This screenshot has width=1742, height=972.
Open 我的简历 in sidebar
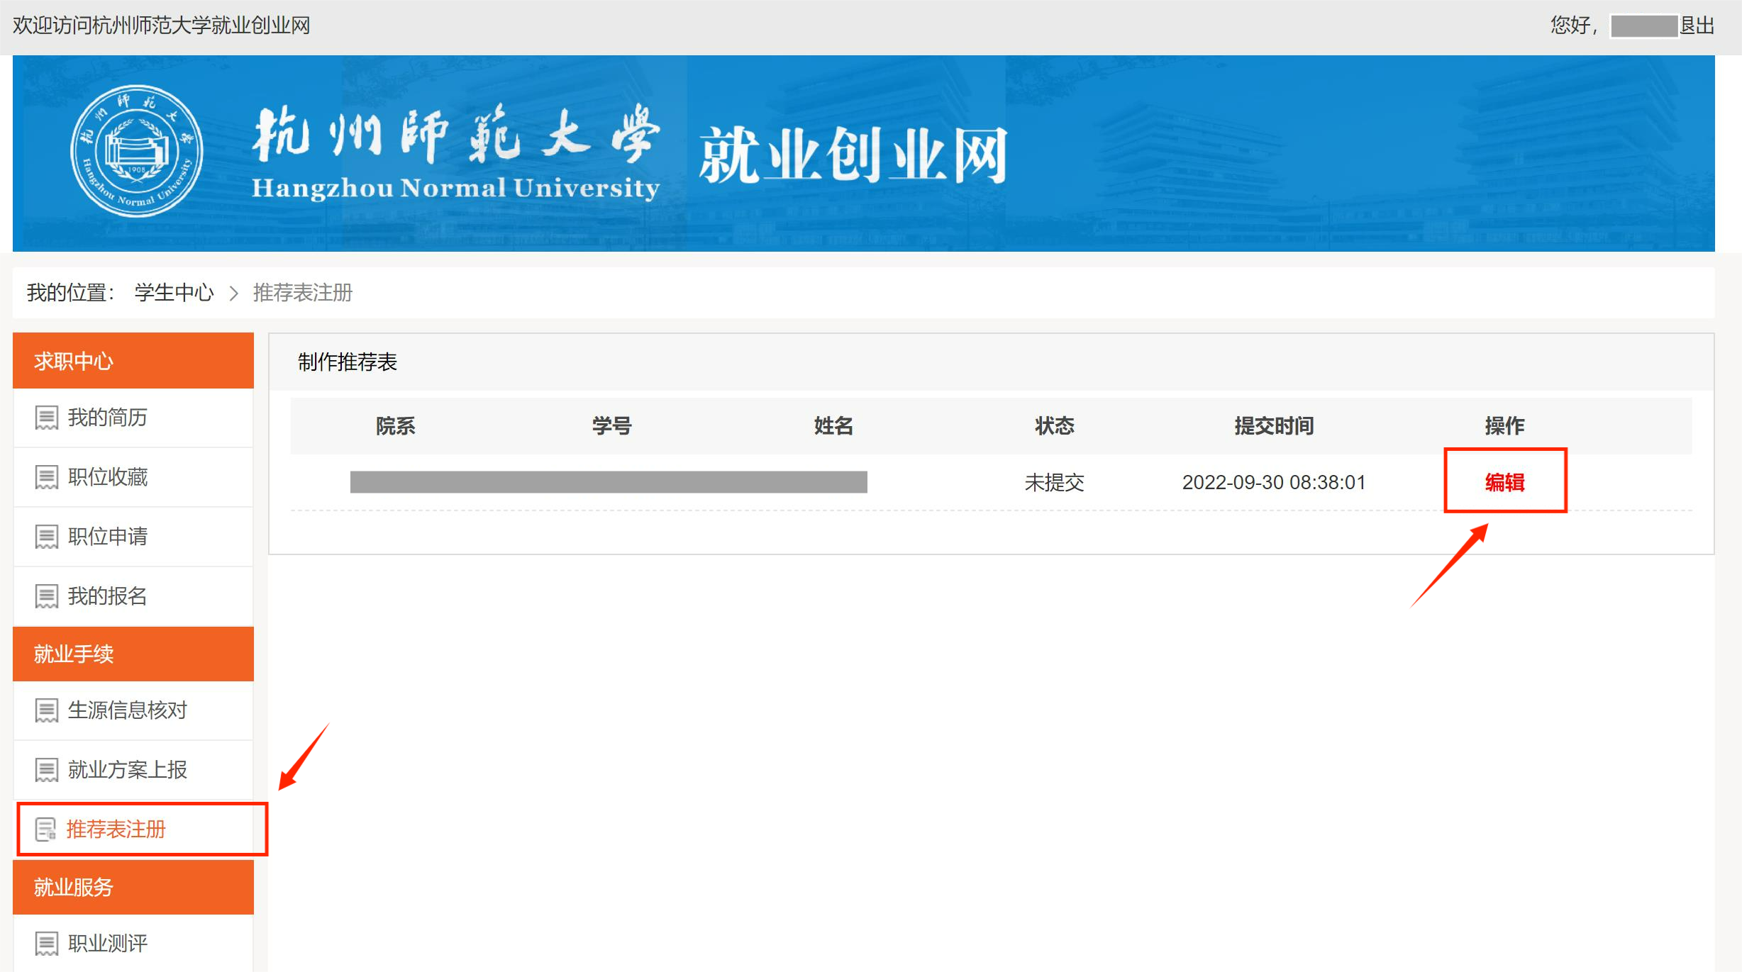point(108,418)
